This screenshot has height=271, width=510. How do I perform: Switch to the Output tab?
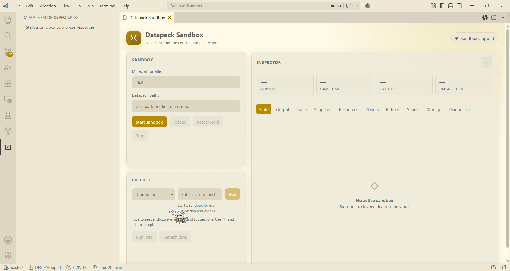pos(283,109)
